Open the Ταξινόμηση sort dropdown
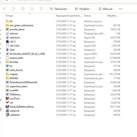This screenshot has height=137, width=137. 59,9
